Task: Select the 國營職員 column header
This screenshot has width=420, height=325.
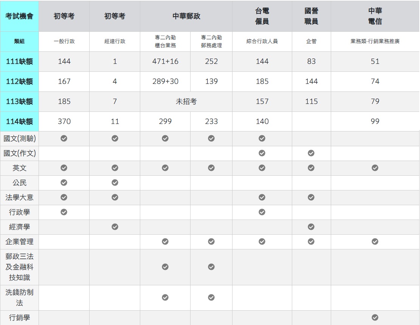Action: 311,16
